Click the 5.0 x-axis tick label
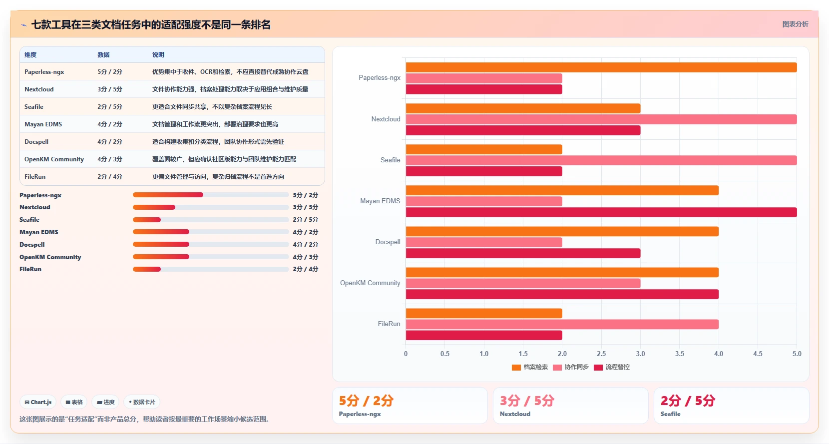The width and height of the screenshot is (829, 444). 797,354
